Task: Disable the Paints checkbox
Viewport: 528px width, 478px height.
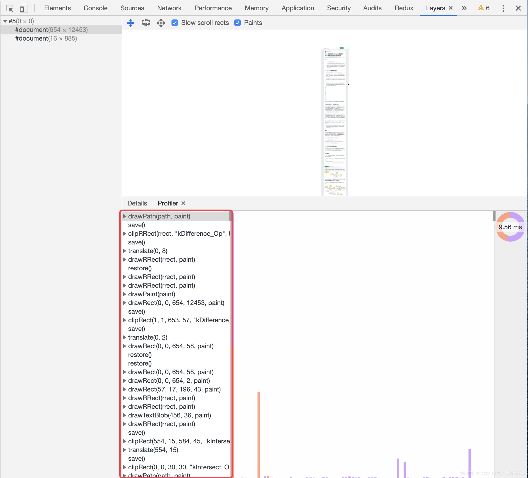Action: pos(237,23)
